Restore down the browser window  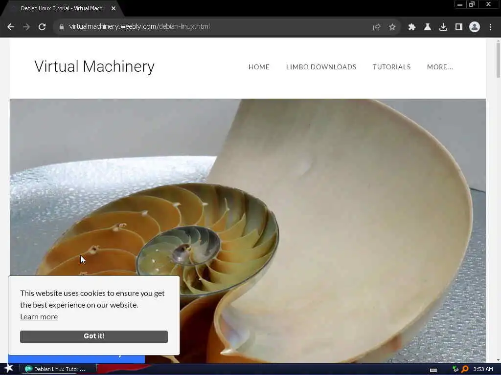pos(472,4)
